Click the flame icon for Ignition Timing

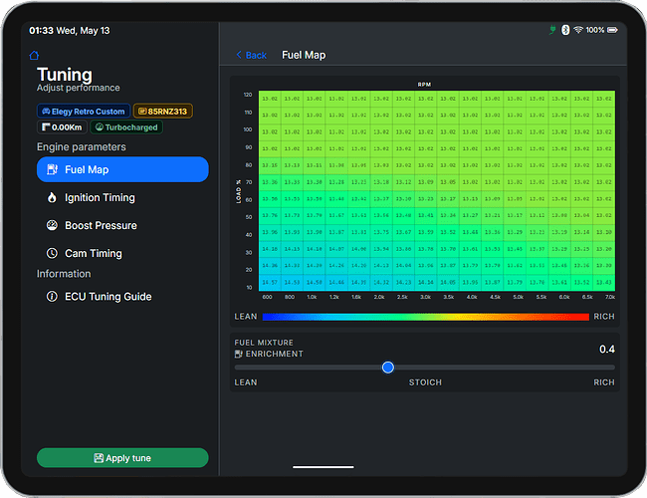(x=52, y=198)
